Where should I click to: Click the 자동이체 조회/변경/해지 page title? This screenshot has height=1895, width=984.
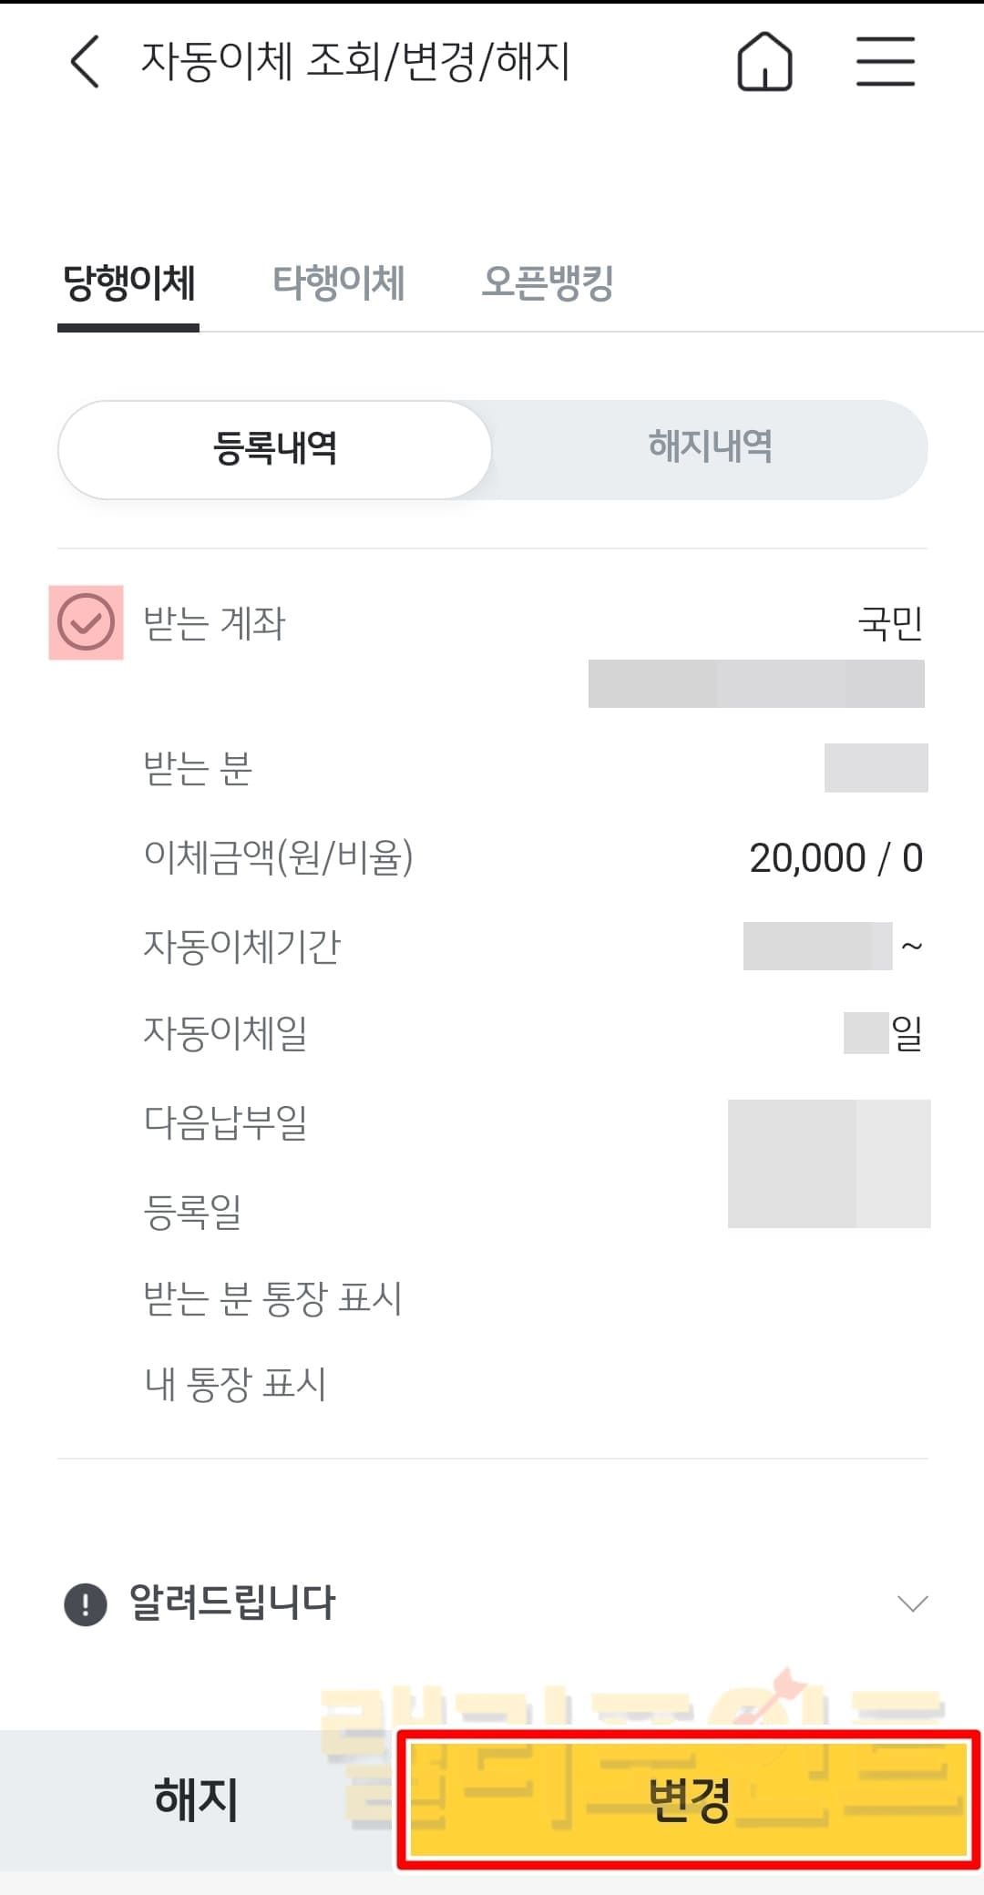click(x=355, y=62)
